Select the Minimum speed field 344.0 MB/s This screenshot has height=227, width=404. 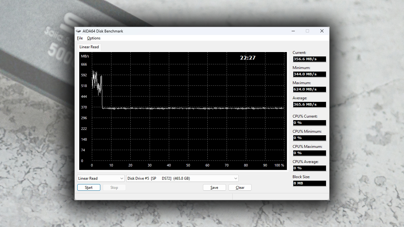click(309, 74)
